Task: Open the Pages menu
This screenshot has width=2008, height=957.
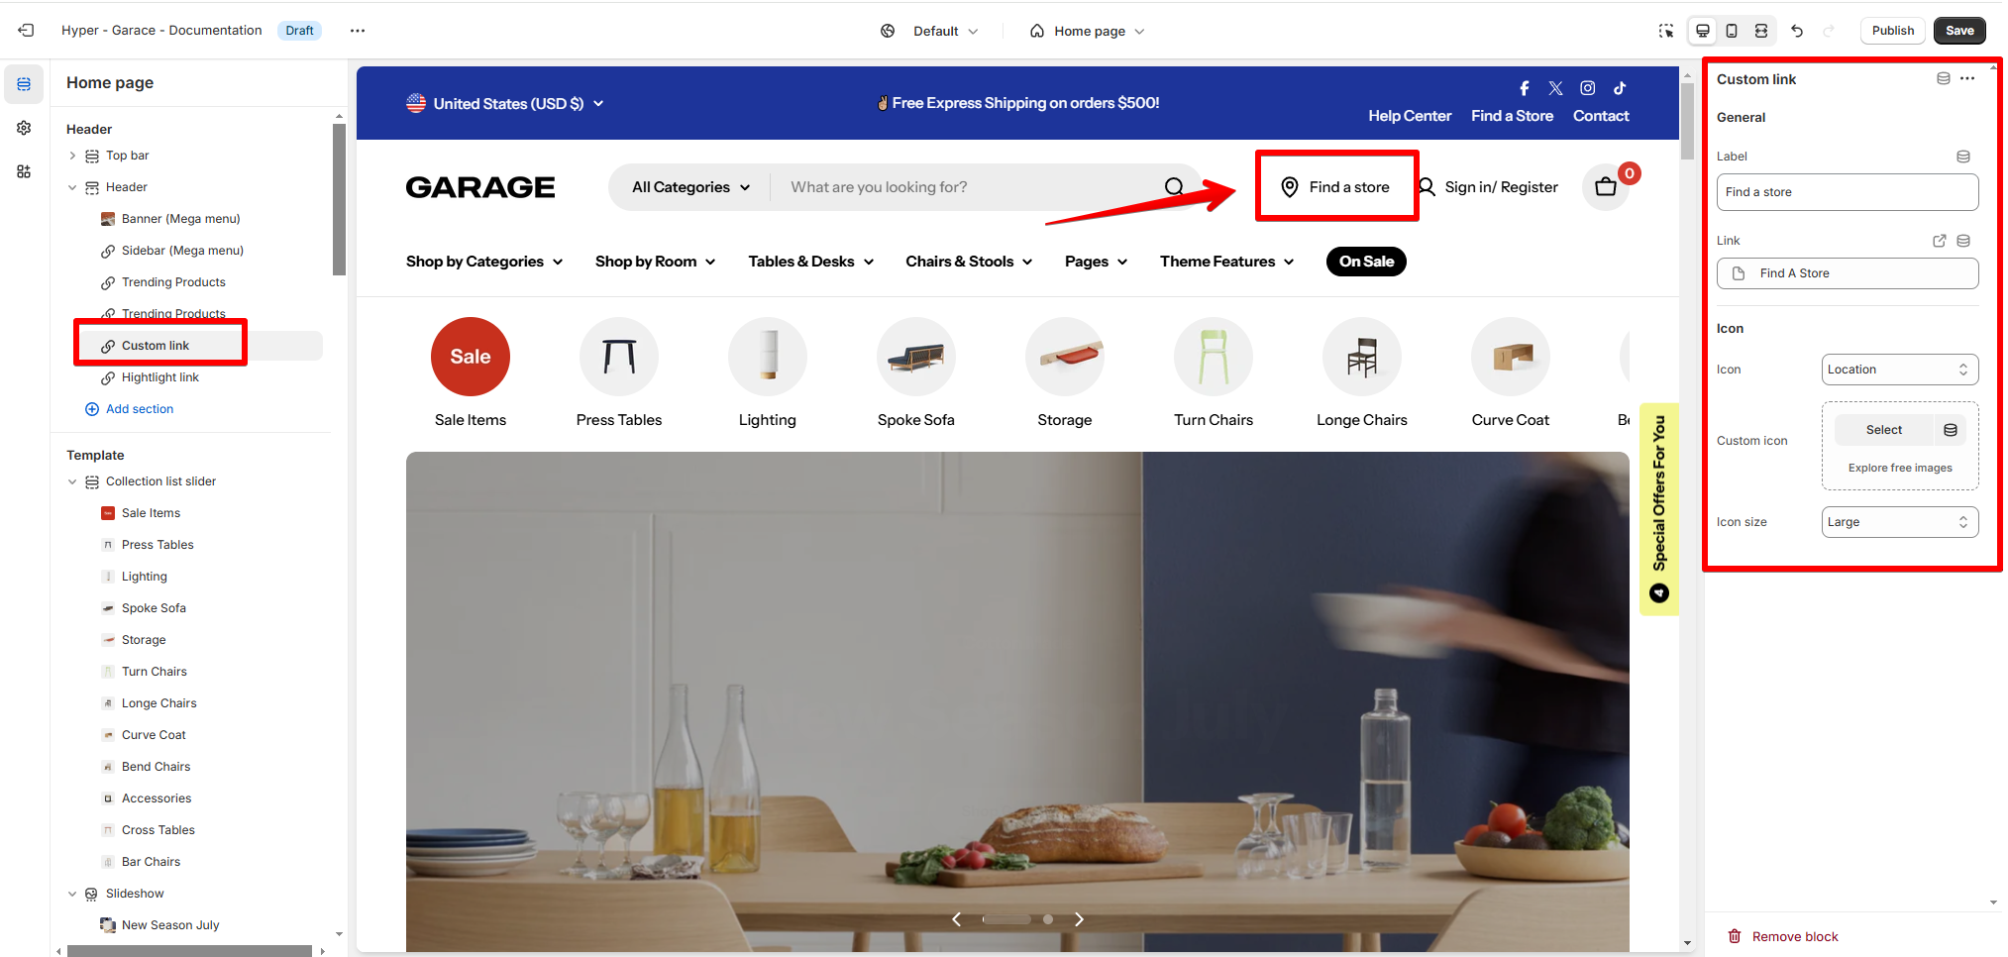Action: click(1097, 262)
